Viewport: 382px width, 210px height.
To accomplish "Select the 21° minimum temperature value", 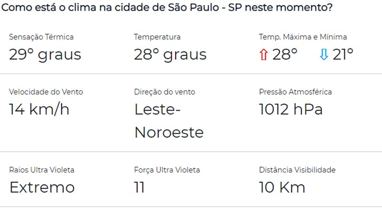I will pyautogui.click(x=343, y=54).
